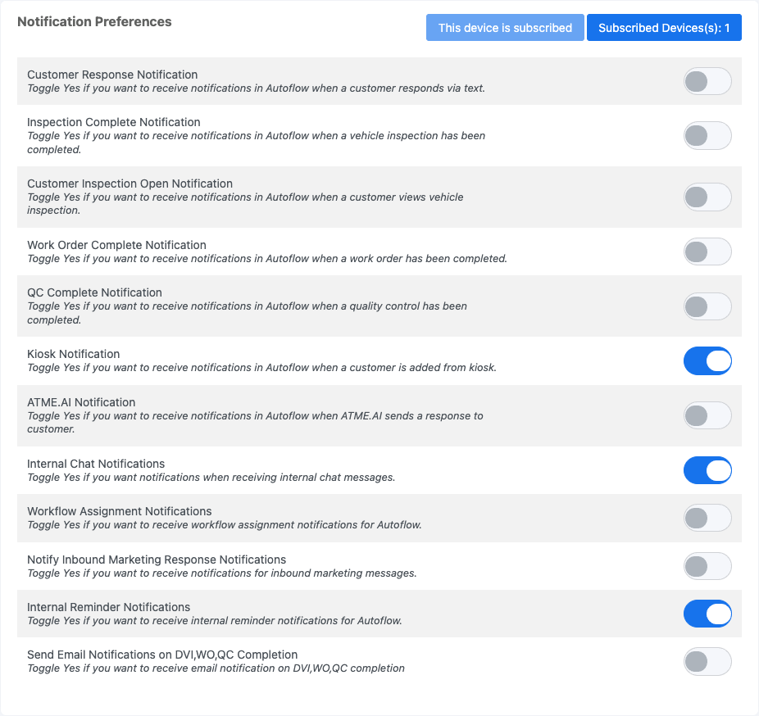Click 'This device is subscribed' button
Screen dimensions: 759x716
point(505,28)
